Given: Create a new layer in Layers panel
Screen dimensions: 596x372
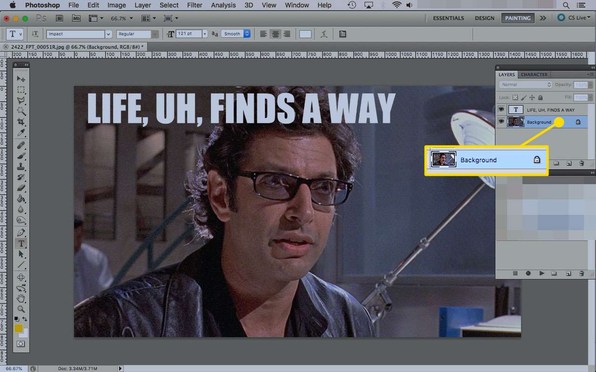Looking at the screenshot, I should (x=569, y=163).
